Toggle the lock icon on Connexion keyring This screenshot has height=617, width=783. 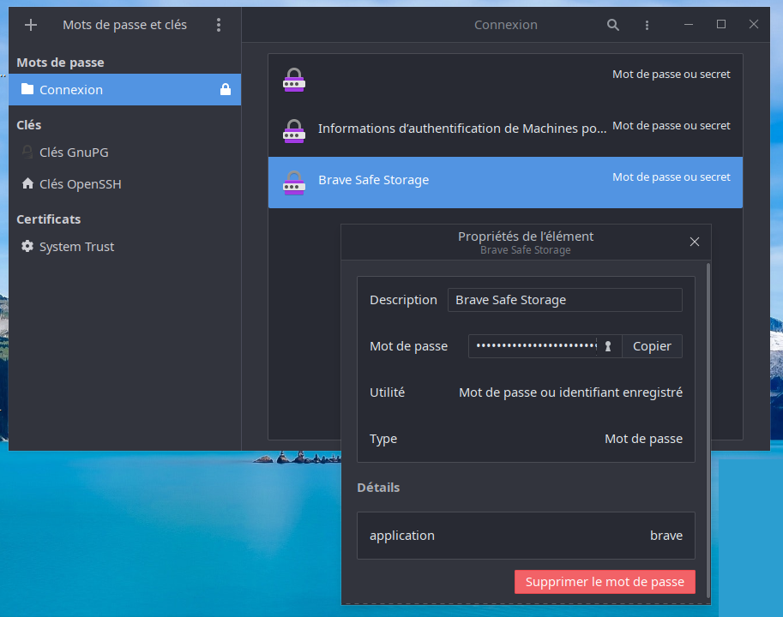coord(226,89)
